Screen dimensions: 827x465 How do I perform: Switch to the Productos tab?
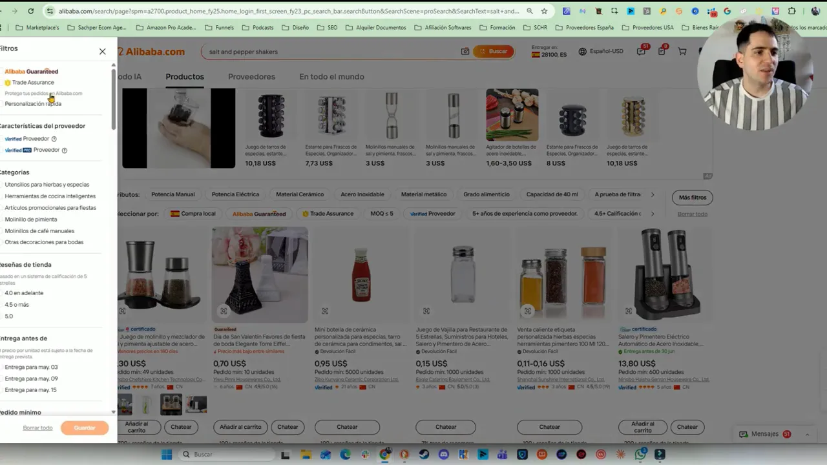point(185,77)
